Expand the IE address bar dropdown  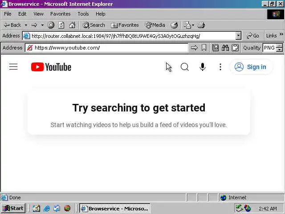coord(238,36)
